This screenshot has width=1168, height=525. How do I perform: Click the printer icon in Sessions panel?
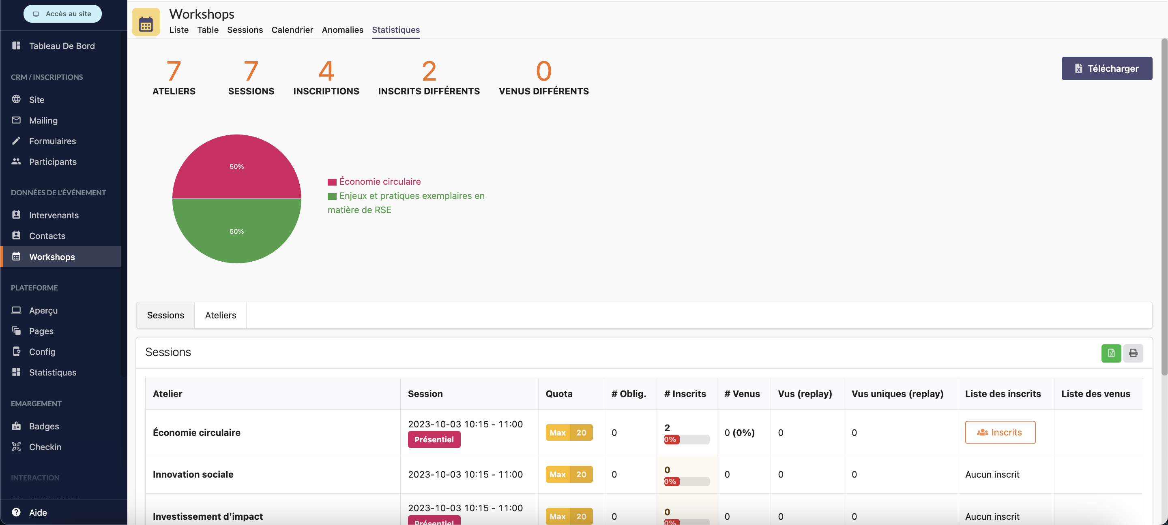click(x=1133, y=353)
